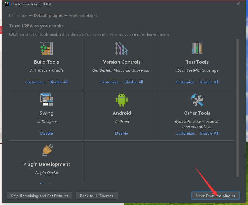
Task: Go back to UI Themes
Action: point(97,196)
